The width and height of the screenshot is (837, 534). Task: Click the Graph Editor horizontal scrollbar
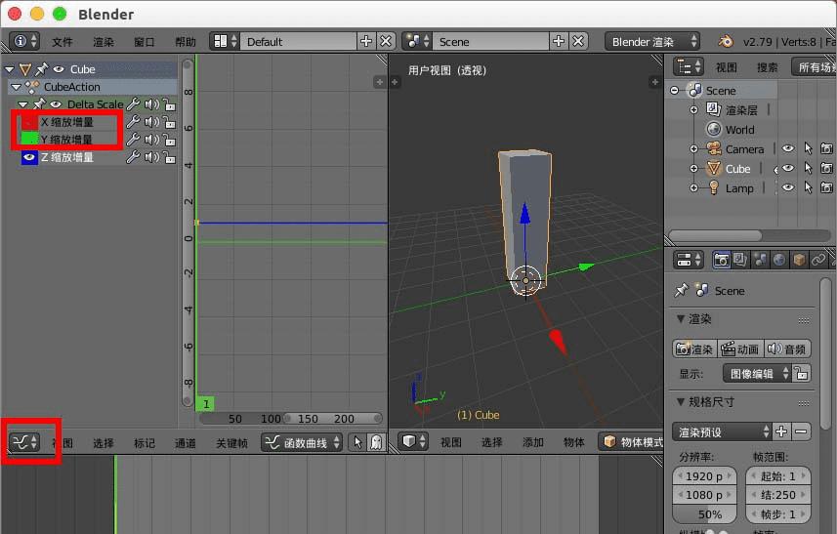[291, 418]
